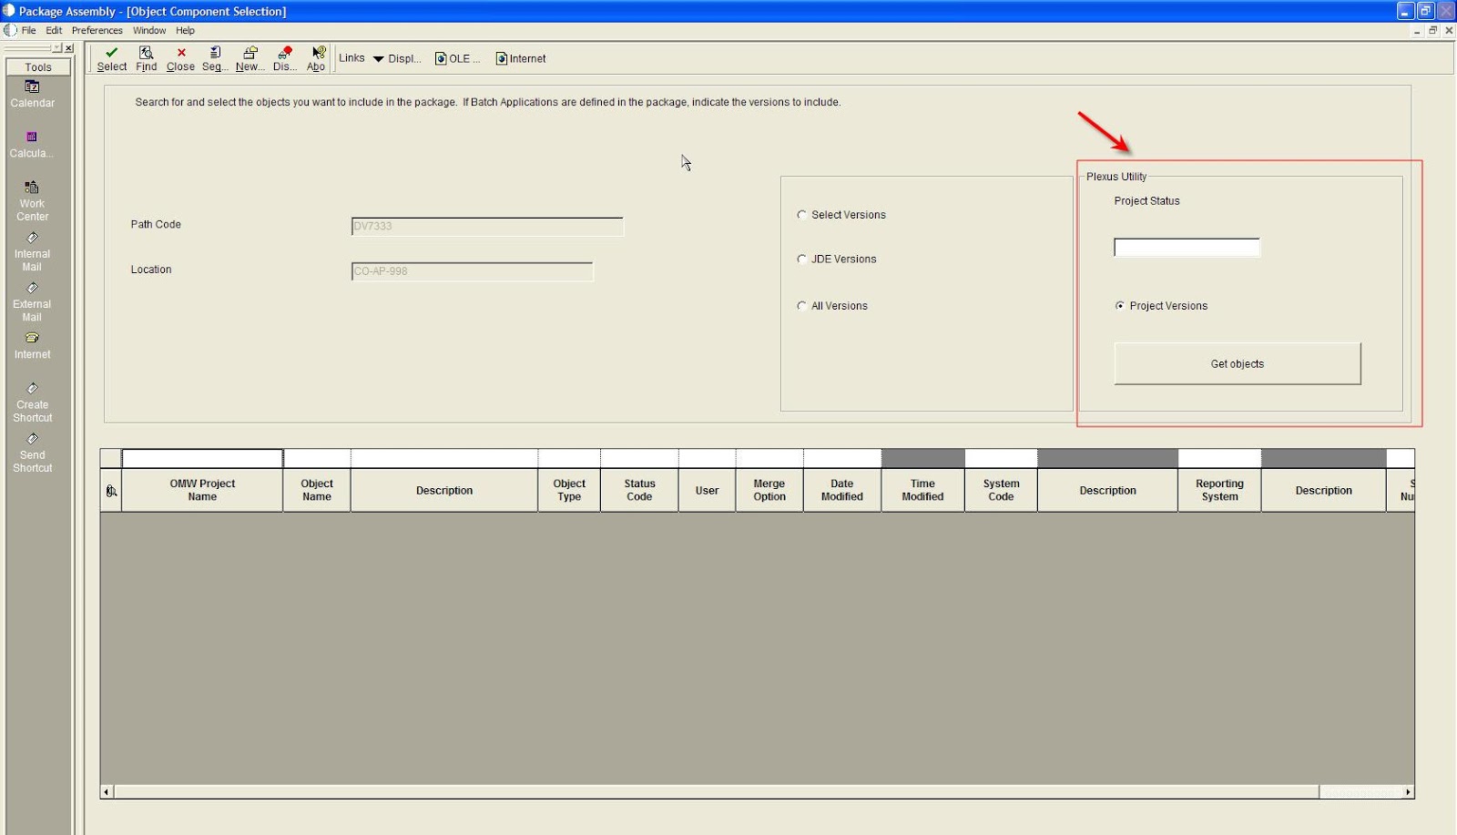This screenshot has height=835, width=1457.
Task: Choose the JDE Versions option
Action: (x=802, y=259)
